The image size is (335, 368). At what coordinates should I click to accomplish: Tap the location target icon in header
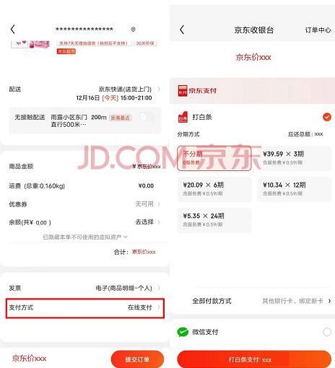(x=133, y=30)
